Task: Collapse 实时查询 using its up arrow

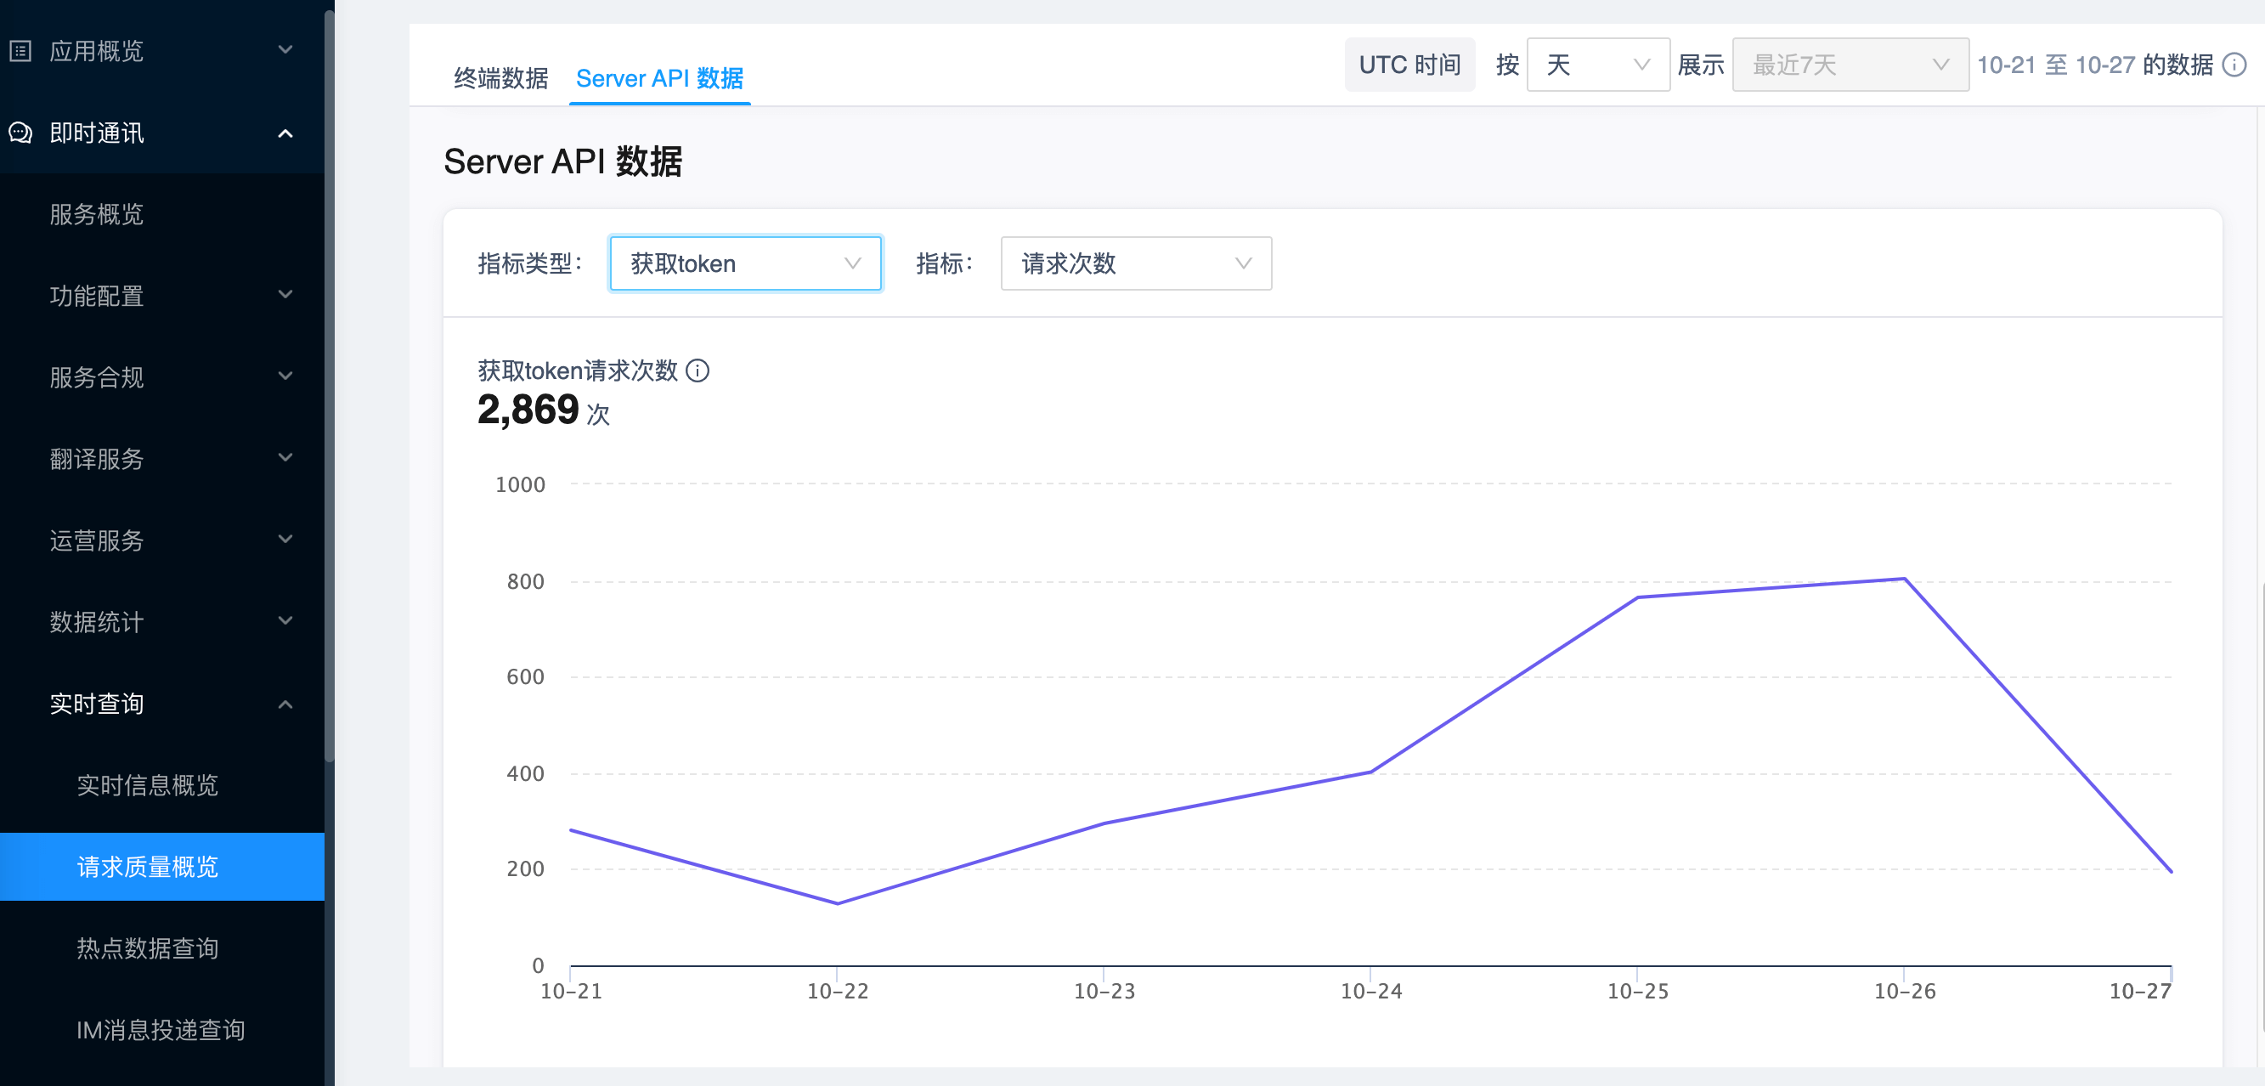Action: (x=285, y=704)
